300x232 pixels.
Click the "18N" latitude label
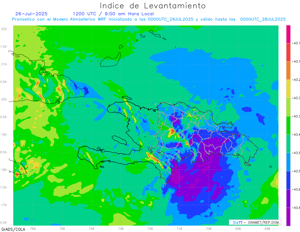tap(4, 170)
